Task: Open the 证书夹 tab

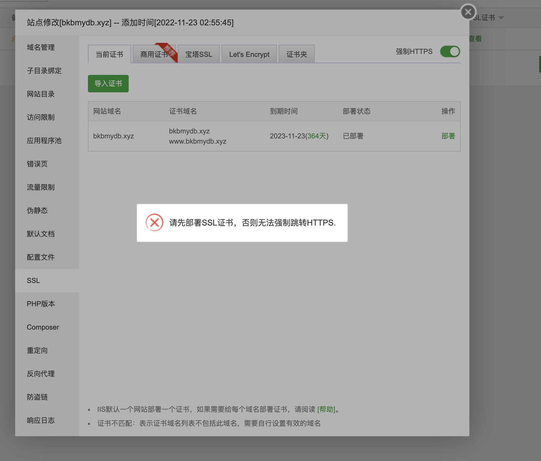Action: point(297,54)
